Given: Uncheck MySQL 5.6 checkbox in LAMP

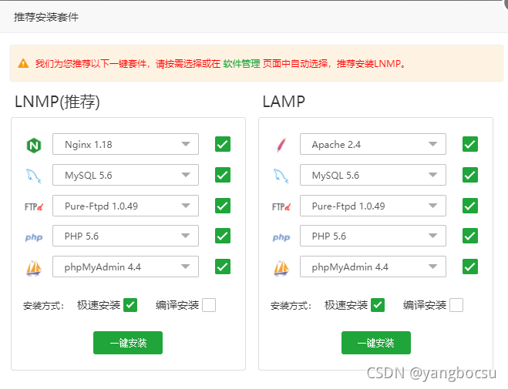Looking at the screenshot, I should tap(470, 175).
